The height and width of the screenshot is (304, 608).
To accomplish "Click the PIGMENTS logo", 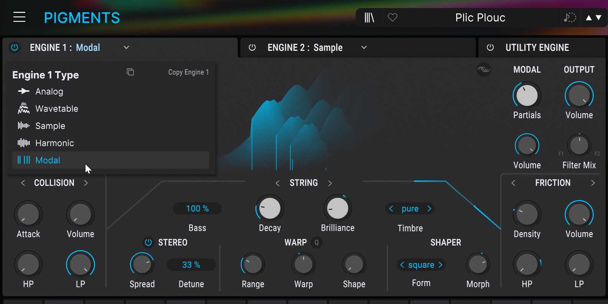I will tap(82, 18).
